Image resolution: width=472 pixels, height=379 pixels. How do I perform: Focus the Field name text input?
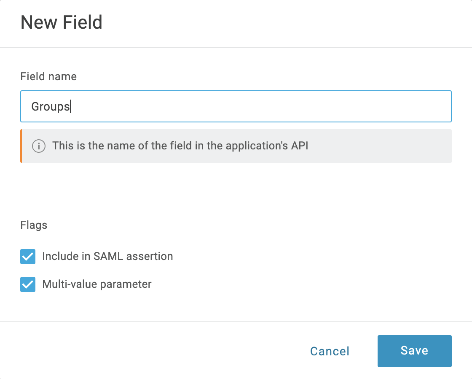point(236,106)
